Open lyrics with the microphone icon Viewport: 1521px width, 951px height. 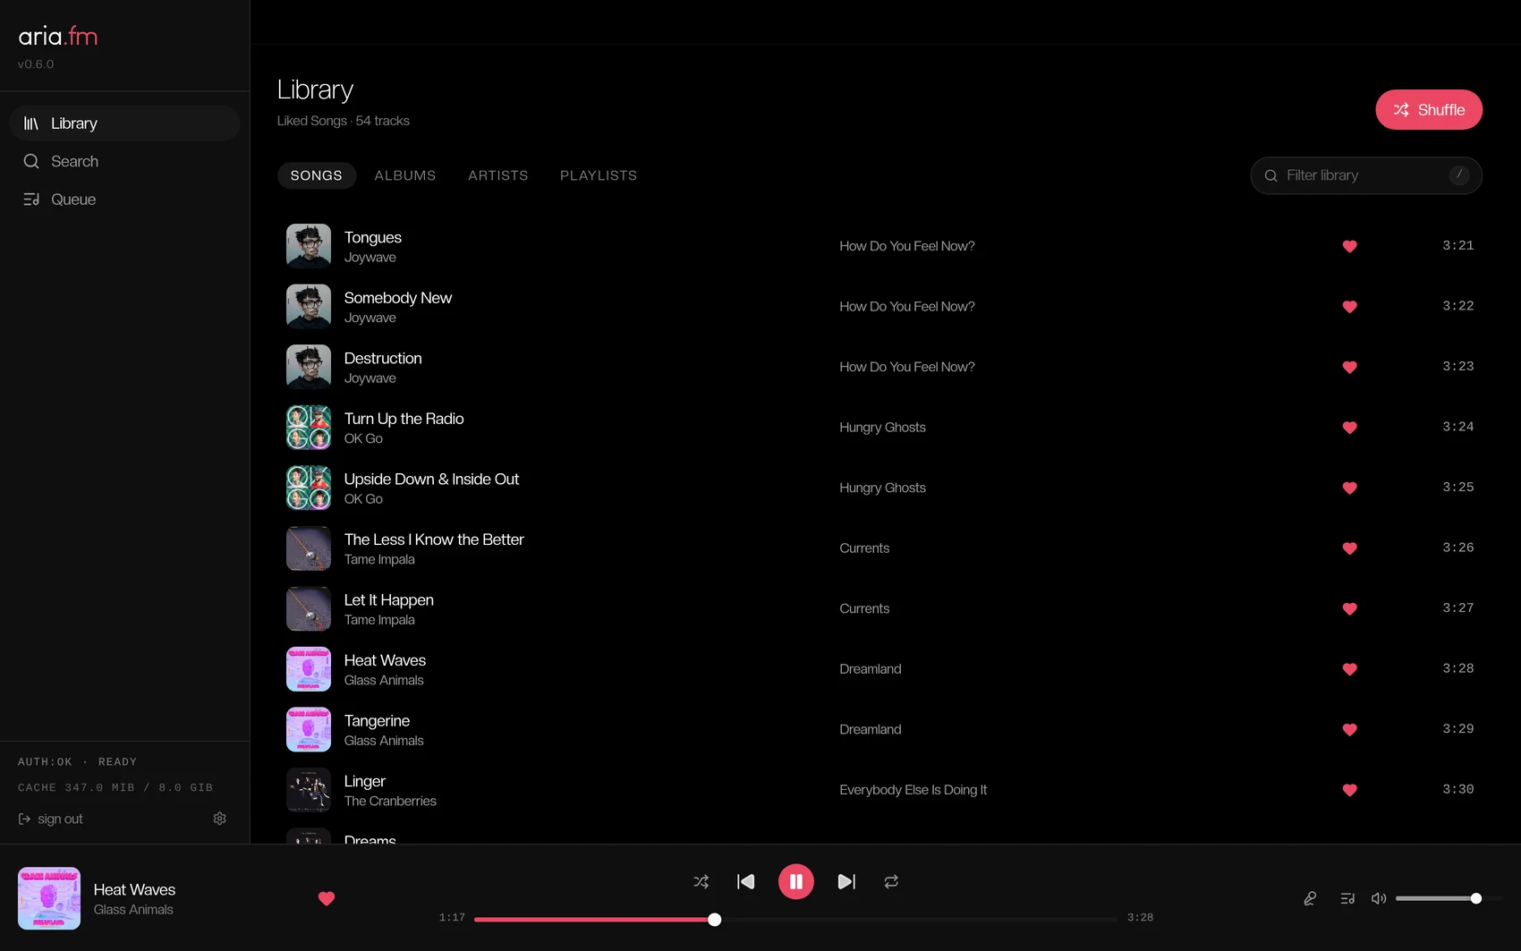pos(1310,898)
